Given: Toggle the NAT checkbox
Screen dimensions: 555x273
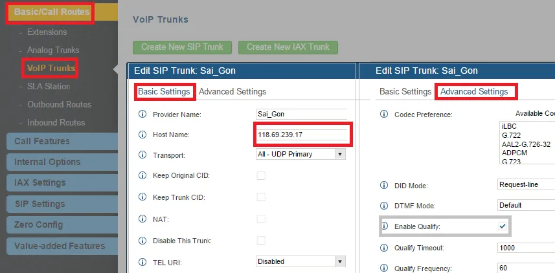Looking at the screenshot, I should pyautogui.click(x=261, y=219).
